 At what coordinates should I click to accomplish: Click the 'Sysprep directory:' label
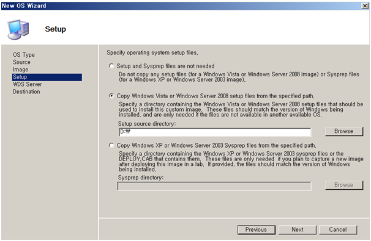pyautogui.click(x=141, y=178)
